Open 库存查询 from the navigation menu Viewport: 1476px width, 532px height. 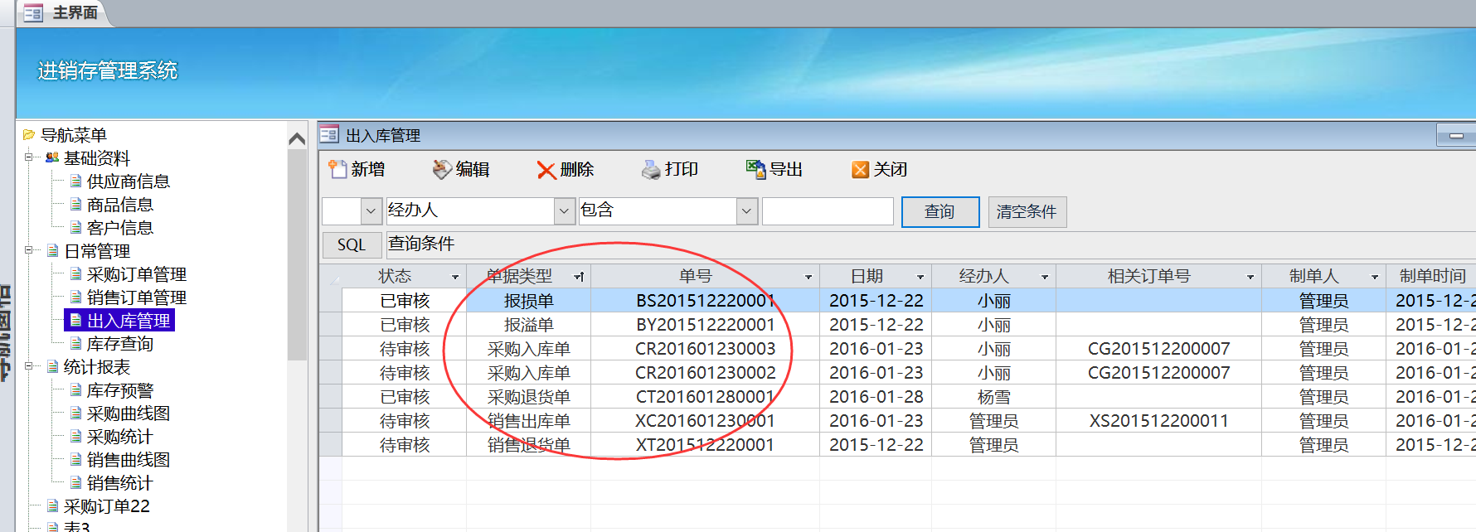(x=119, y=344)
